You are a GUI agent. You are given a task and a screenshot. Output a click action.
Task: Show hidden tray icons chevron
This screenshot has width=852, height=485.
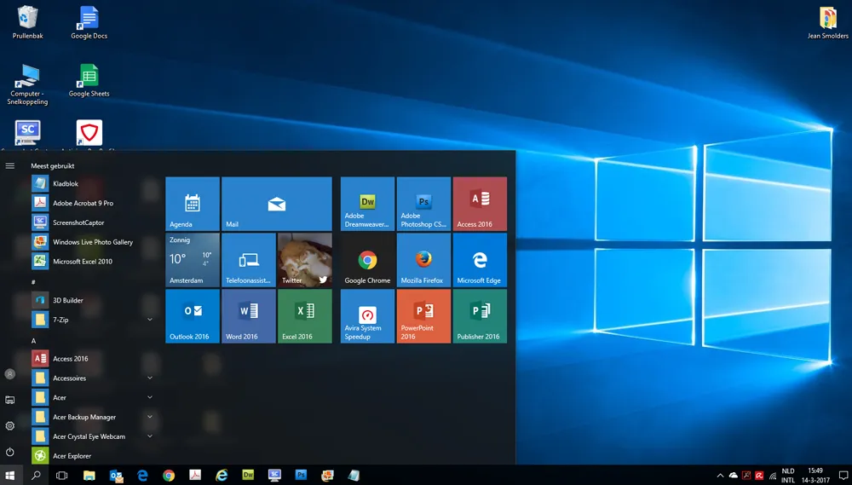pos(721,476)
